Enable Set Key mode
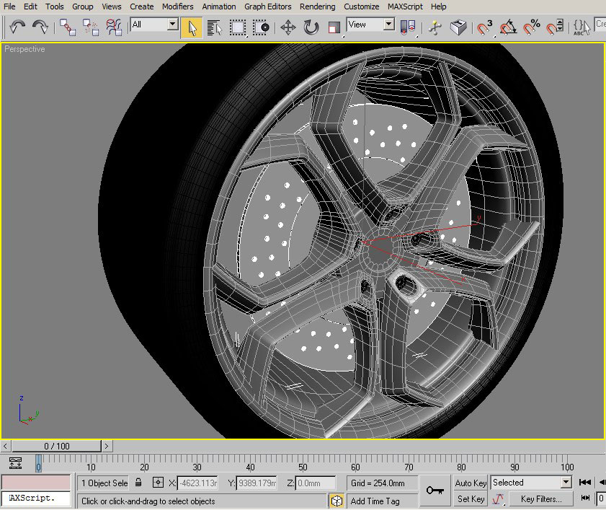The image size is (606, 510). point(471,499)
